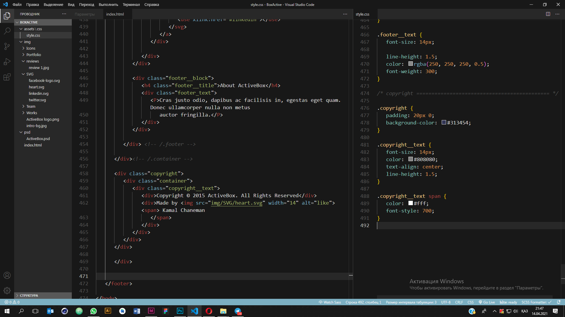Click the #313454 background-color swatch
The height and width of the screenshot is (317, 565).
coord(444,122)
